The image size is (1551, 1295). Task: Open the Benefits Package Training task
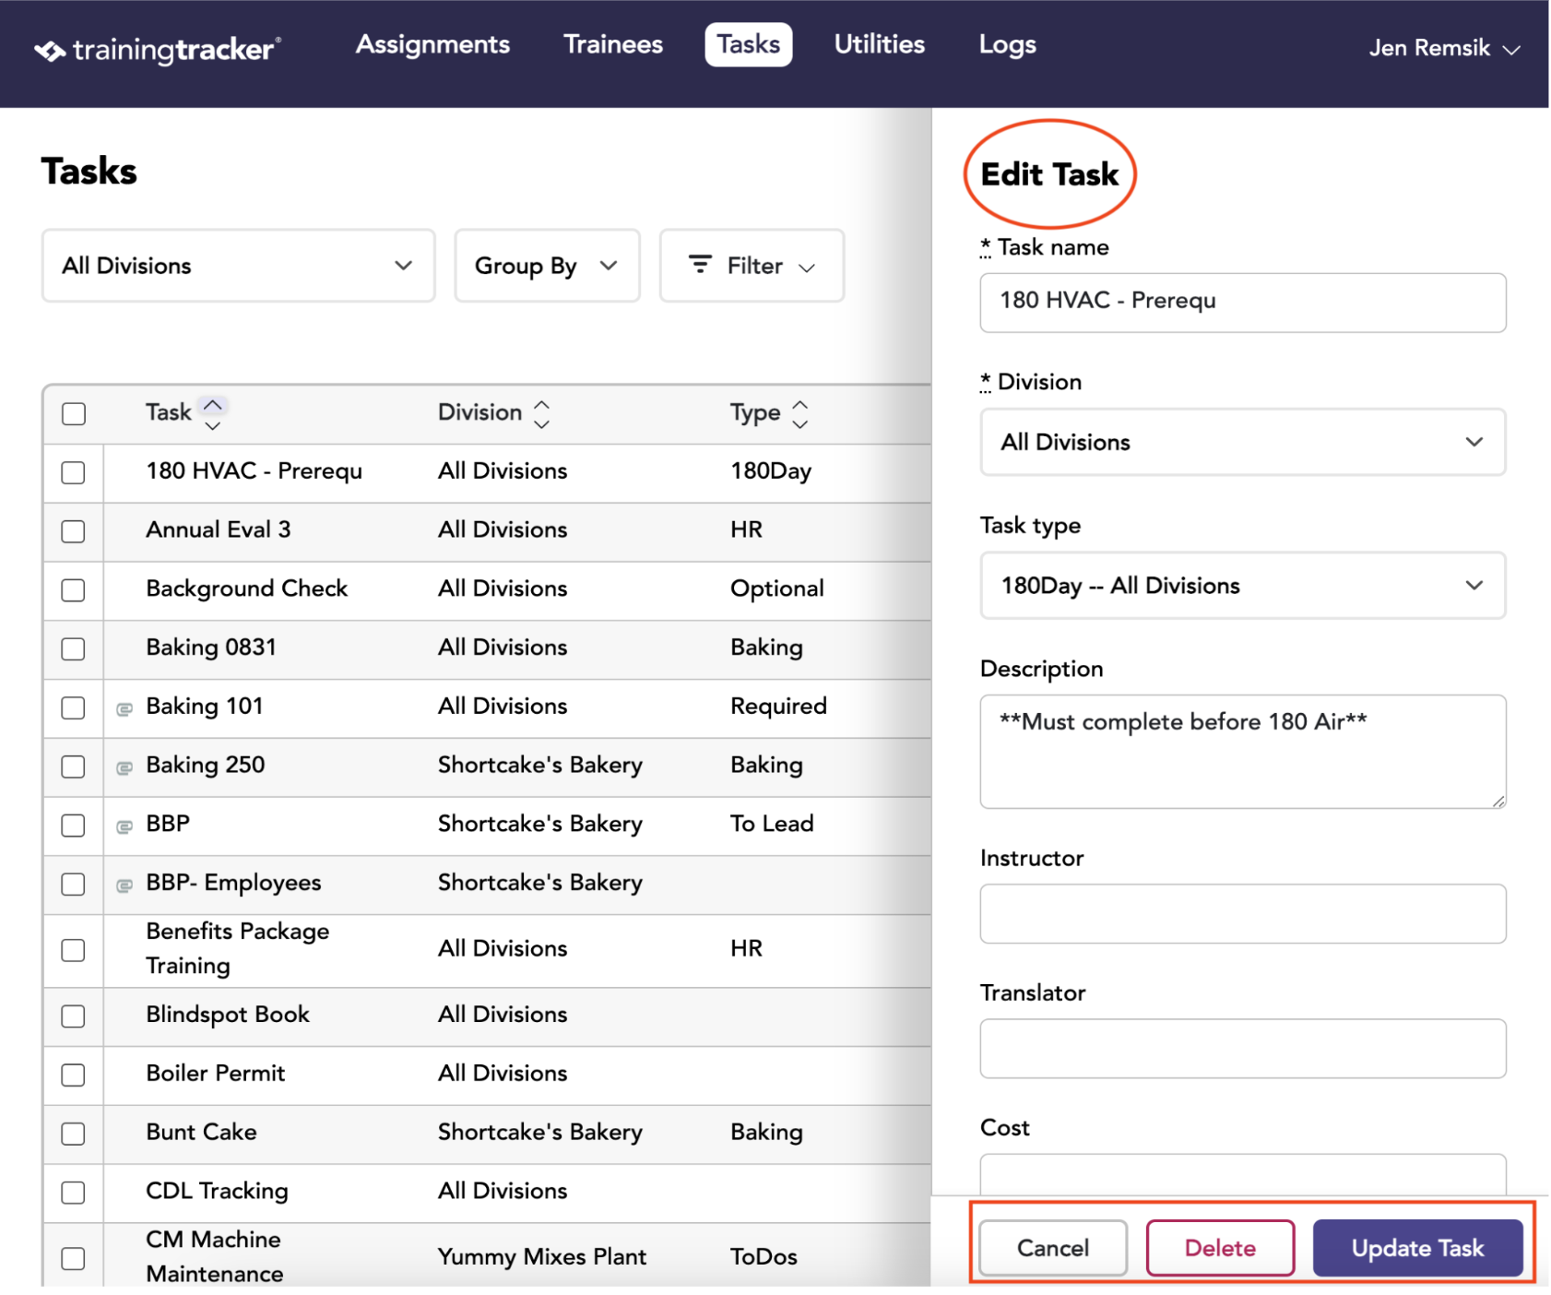tap(238, 949)
